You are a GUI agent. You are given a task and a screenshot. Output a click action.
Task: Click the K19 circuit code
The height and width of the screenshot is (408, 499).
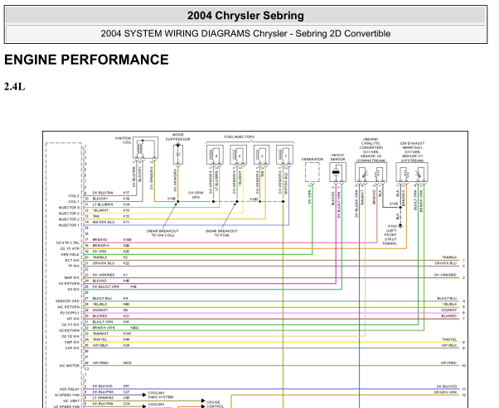pos(126,199)
